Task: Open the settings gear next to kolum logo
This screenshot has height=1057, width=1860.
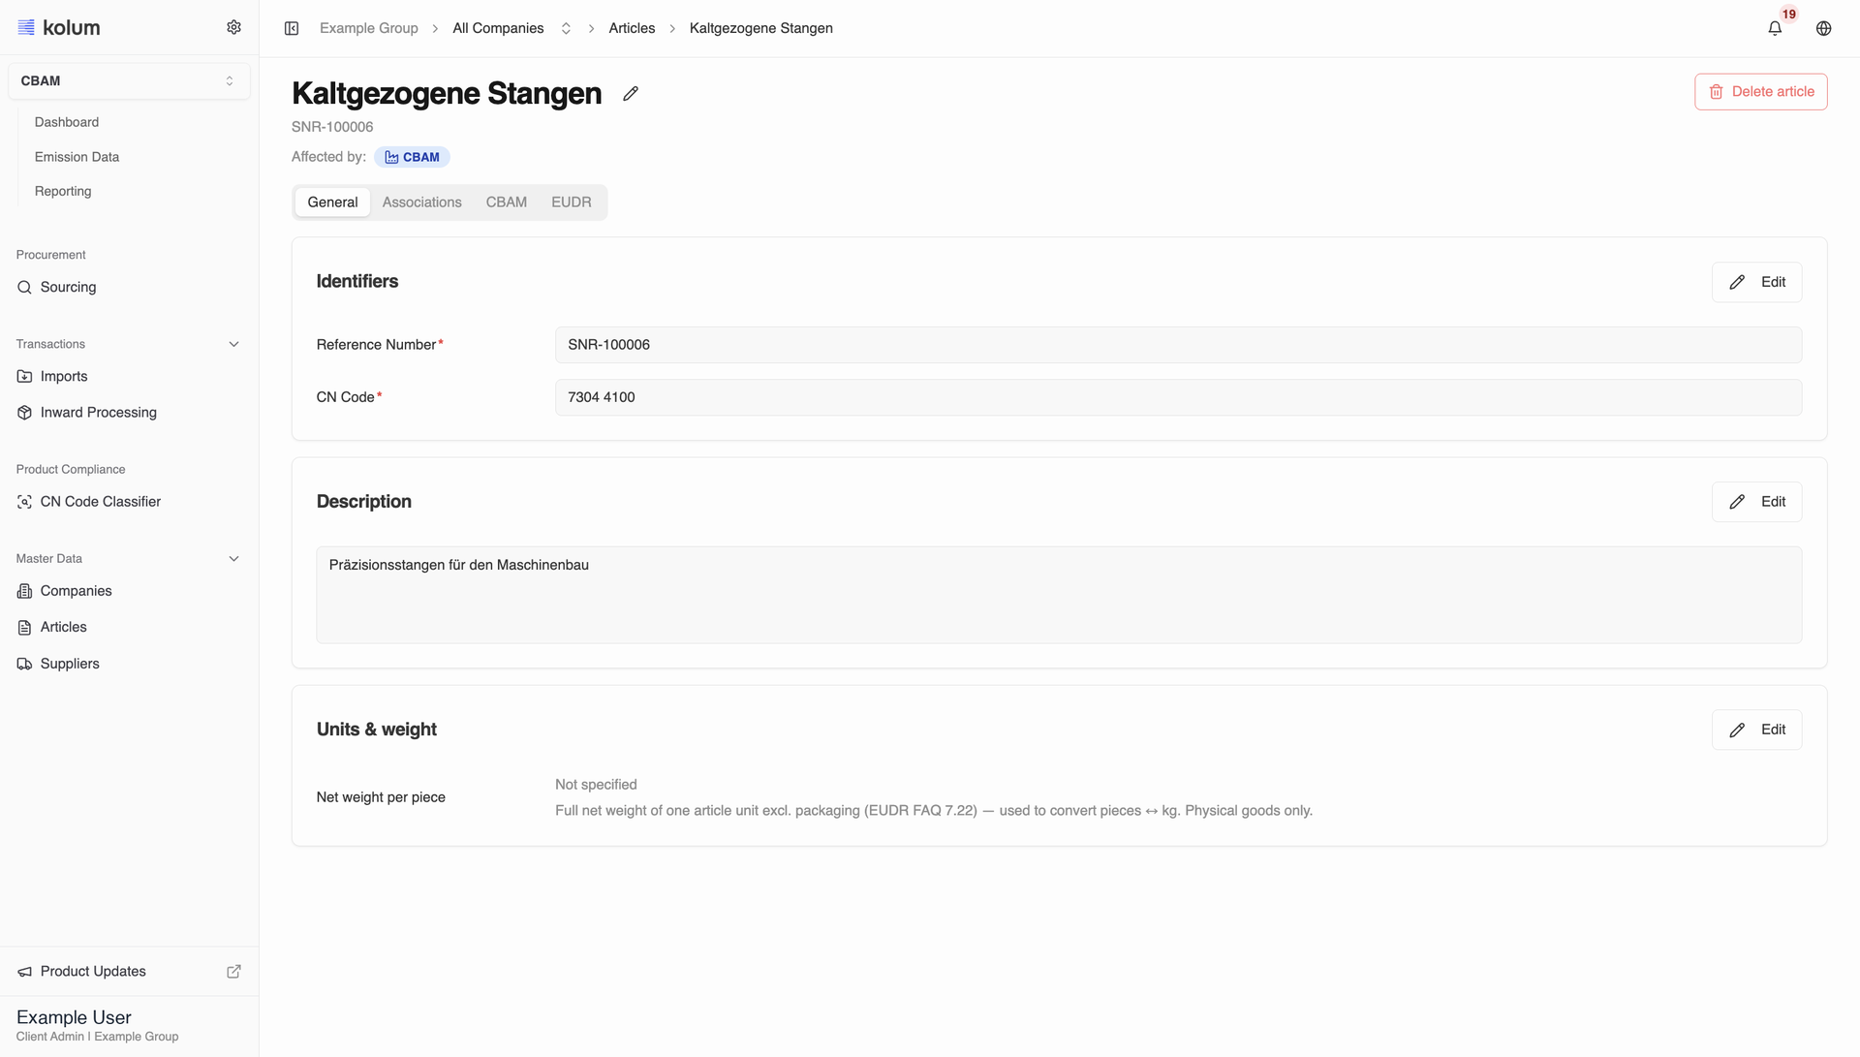Action: [233, 27]
